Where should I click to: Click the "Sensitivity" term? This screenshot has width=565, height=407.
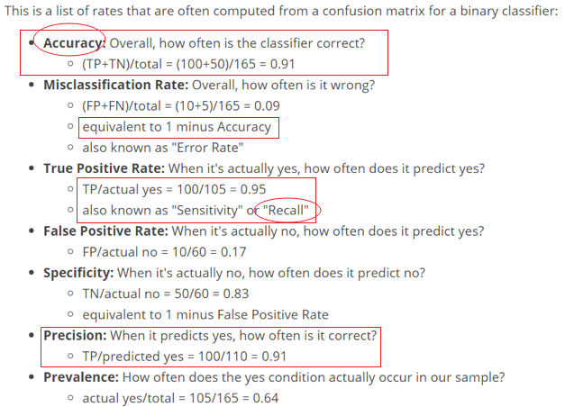tap(207, 210)
